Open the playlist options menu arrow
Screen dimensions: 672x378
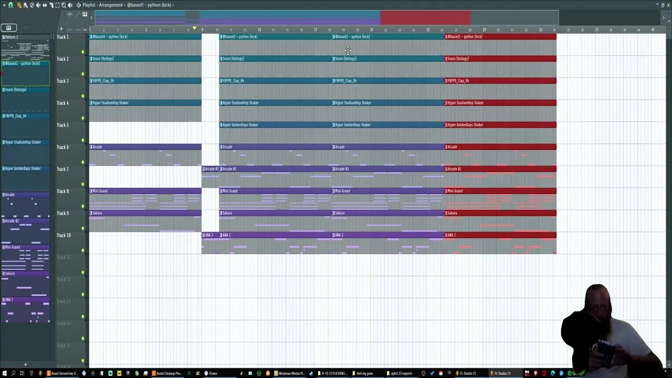(4, 5)
